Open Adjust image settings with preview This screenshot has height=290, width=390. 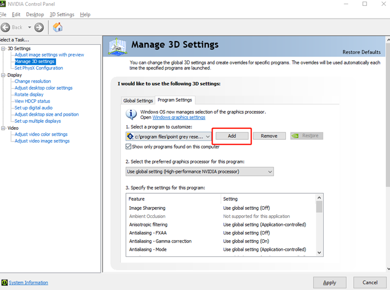[49, 54]
